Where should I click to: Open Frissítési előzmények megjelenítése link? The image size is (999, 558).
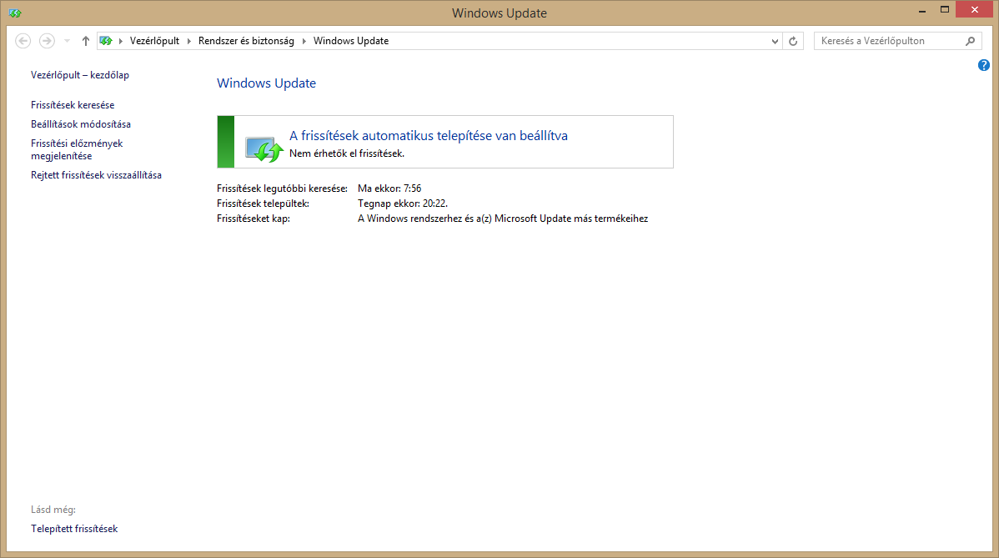77,149
